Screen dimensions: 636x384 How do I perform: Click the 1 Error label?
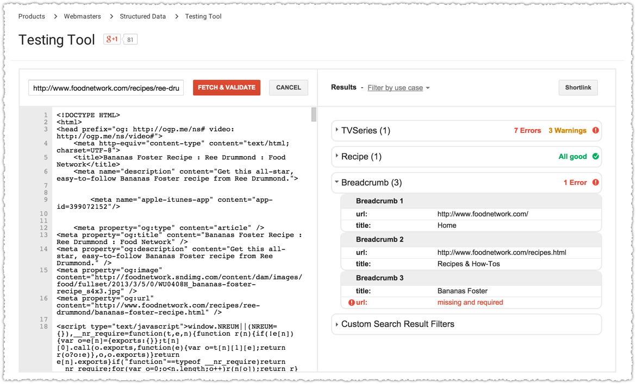[575, 182]
